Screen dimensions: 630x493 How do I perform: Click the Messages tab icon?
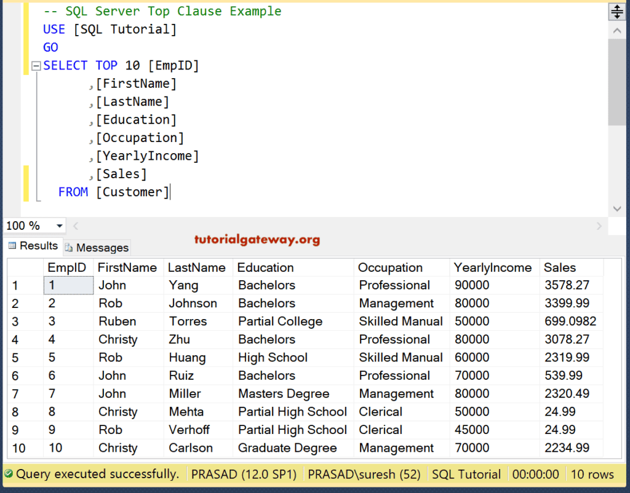(x=69, y=248)
